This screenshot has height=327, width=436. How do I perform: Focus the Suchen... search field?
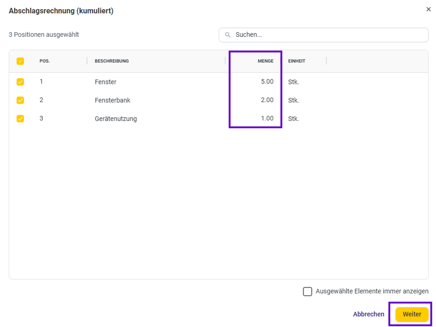click(x=323, y=35)
